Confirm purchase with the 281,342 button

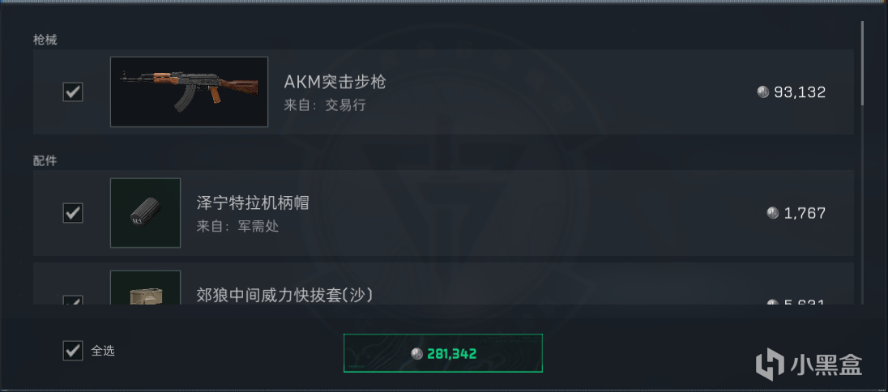(443, 353)
